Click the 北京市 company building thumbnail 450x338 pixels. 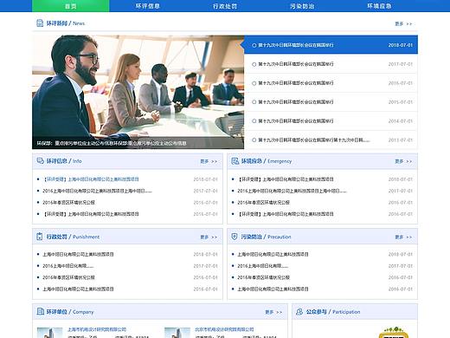click(177, 333)
